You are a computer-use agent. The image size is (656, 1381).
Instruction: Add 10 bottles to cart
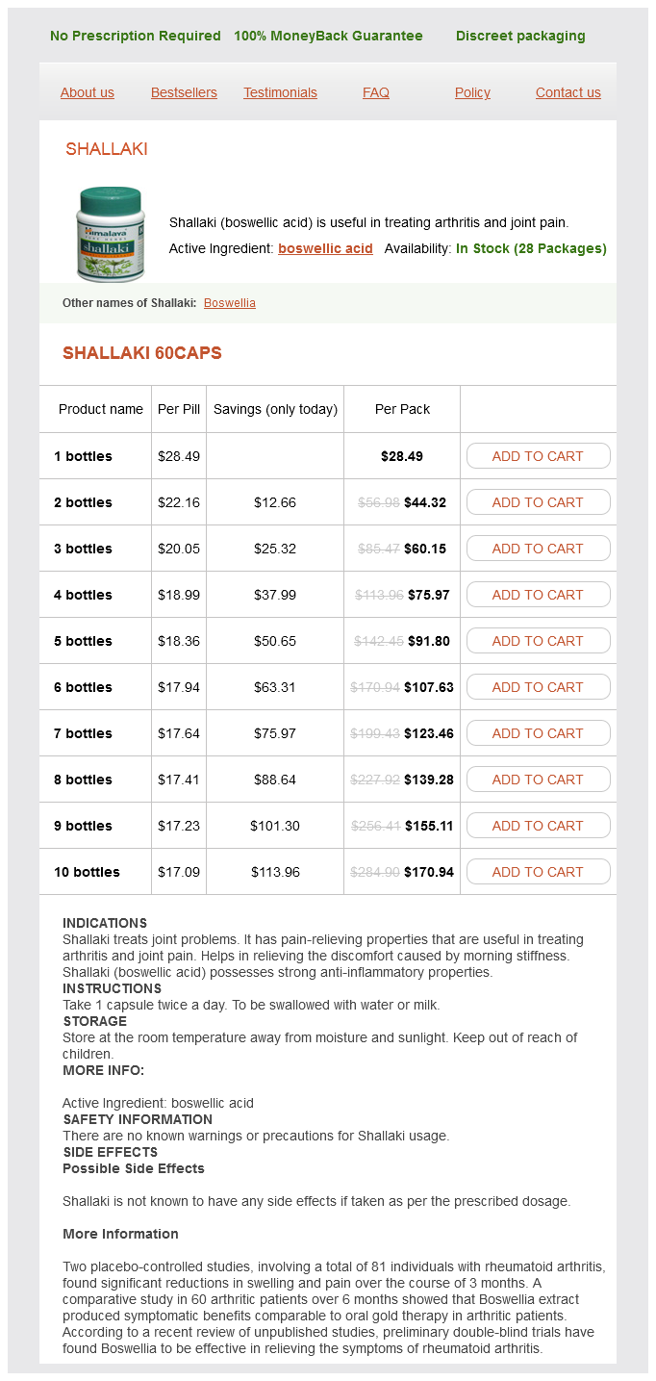(x=538, y=872)
